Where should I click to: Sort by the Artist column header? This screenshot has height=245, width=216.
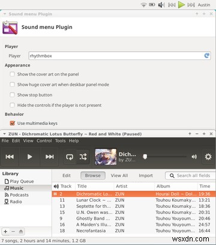[134, 186]
